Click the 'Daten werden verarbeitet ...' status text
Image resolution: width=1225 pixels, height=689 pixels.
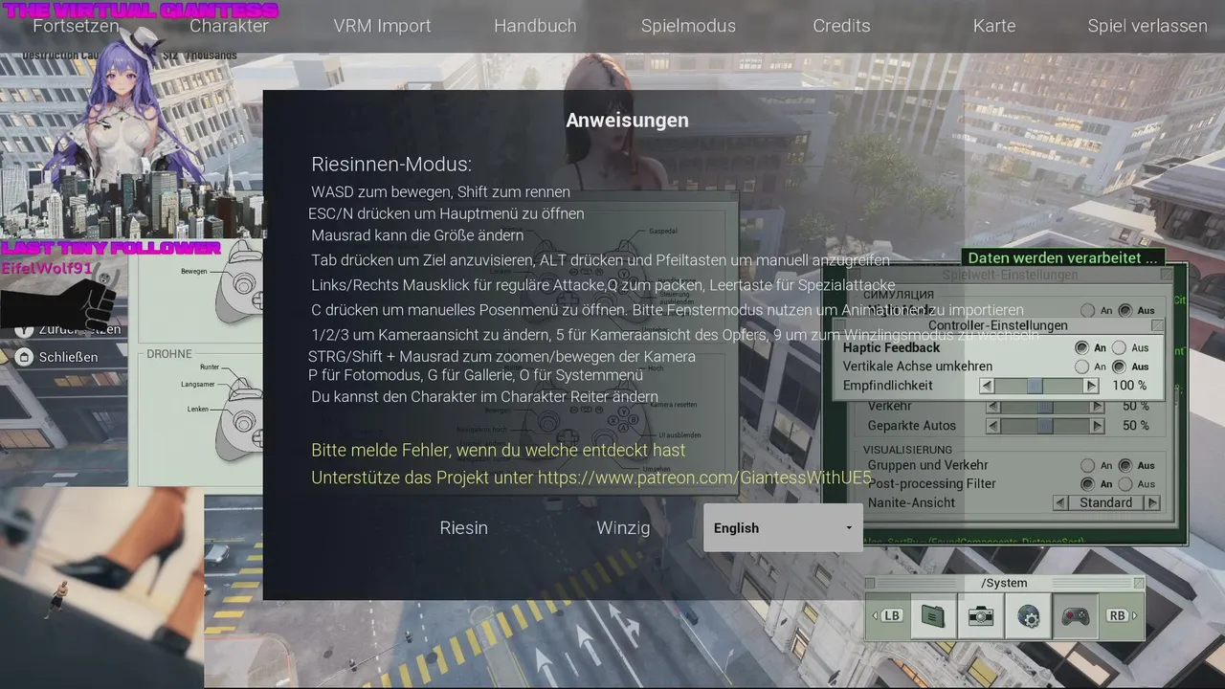[1062, 258]
